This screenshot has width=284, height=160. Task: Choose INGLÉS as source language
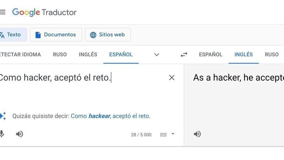(x=88, y=54)
